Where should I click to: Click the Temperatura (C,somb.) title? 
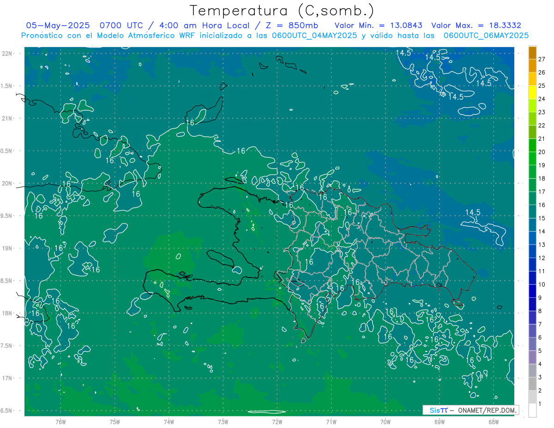(282, 11)
